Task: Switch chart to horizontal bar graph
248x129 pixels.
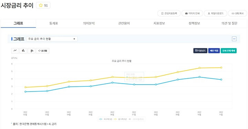Action: pyautogui.click(x=32, y=51)
